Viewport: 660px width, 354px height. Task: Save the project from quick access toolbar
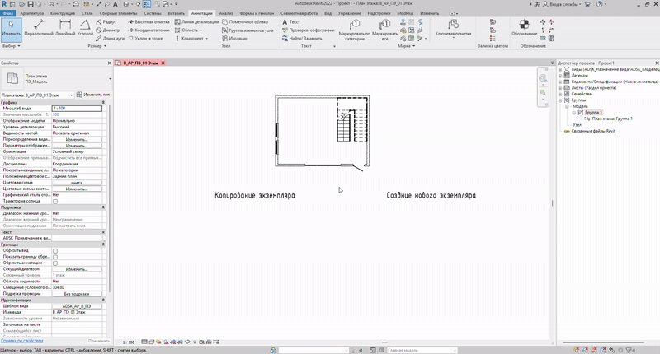click(x=31, y=4)
